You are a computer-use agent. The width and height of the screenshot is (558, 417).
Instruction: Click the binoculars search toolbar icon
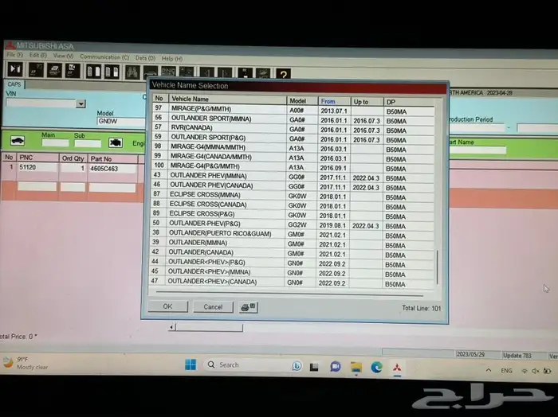pyautogui.click(x=132, y=72)
